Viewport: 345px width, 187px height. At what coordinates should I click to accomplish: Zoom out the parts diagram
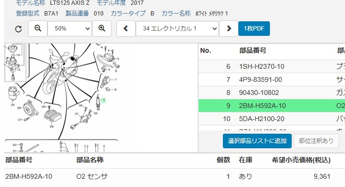click(x=38, y=29)
